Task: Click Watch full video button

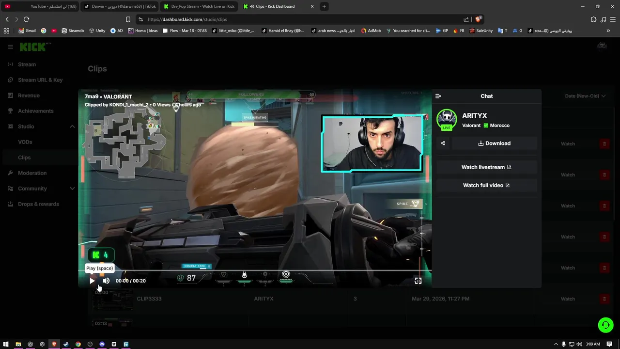Action: click(x=487, y=185)
